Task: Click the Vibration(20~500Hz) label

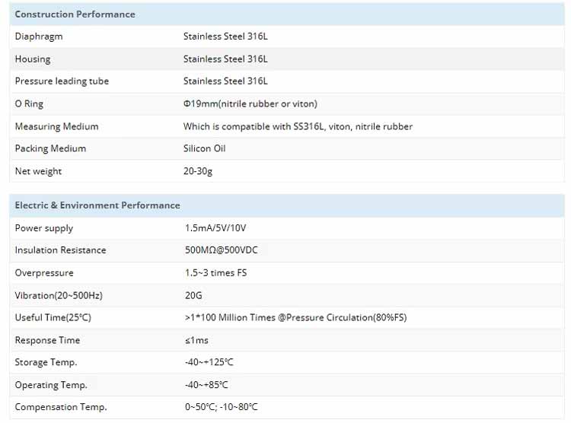Action: pos(59,296)
